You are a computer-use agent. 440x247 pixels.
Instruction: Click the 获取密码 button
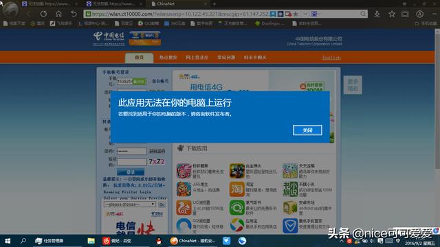[157, 151]
